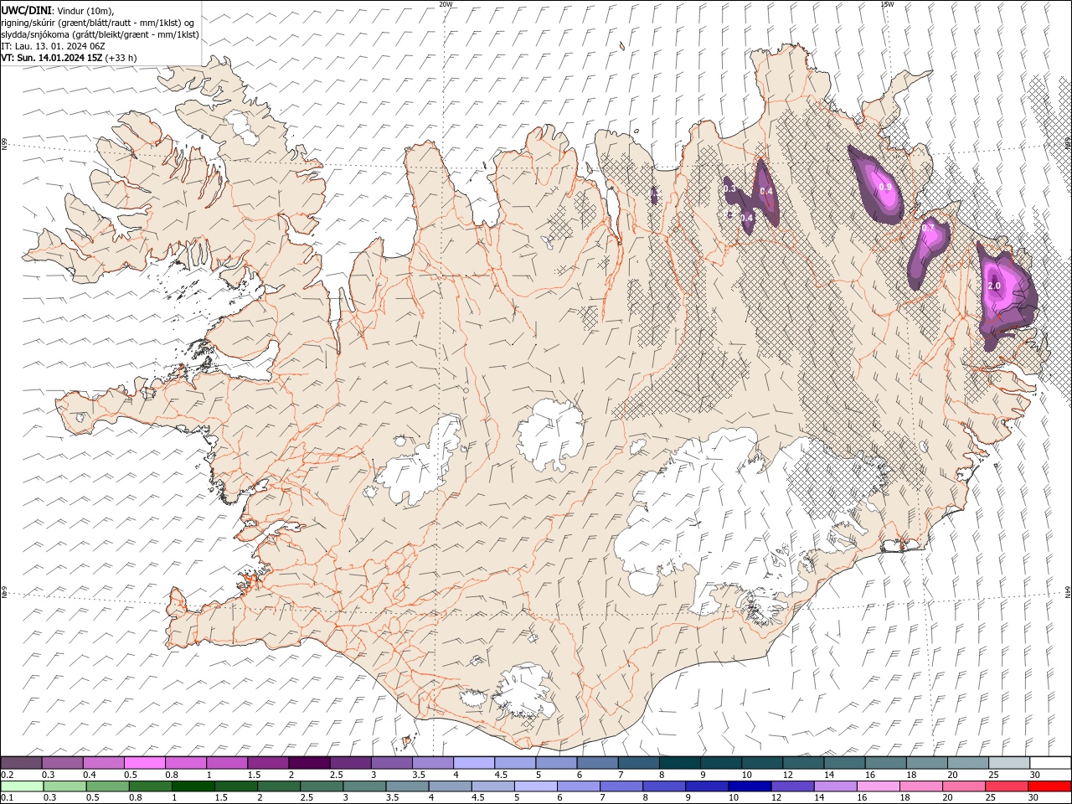This screenshot has height=804, width=1072.
Task: Select the rain legend swatch between 18 and 20
Action: click(x=922, y=786)
